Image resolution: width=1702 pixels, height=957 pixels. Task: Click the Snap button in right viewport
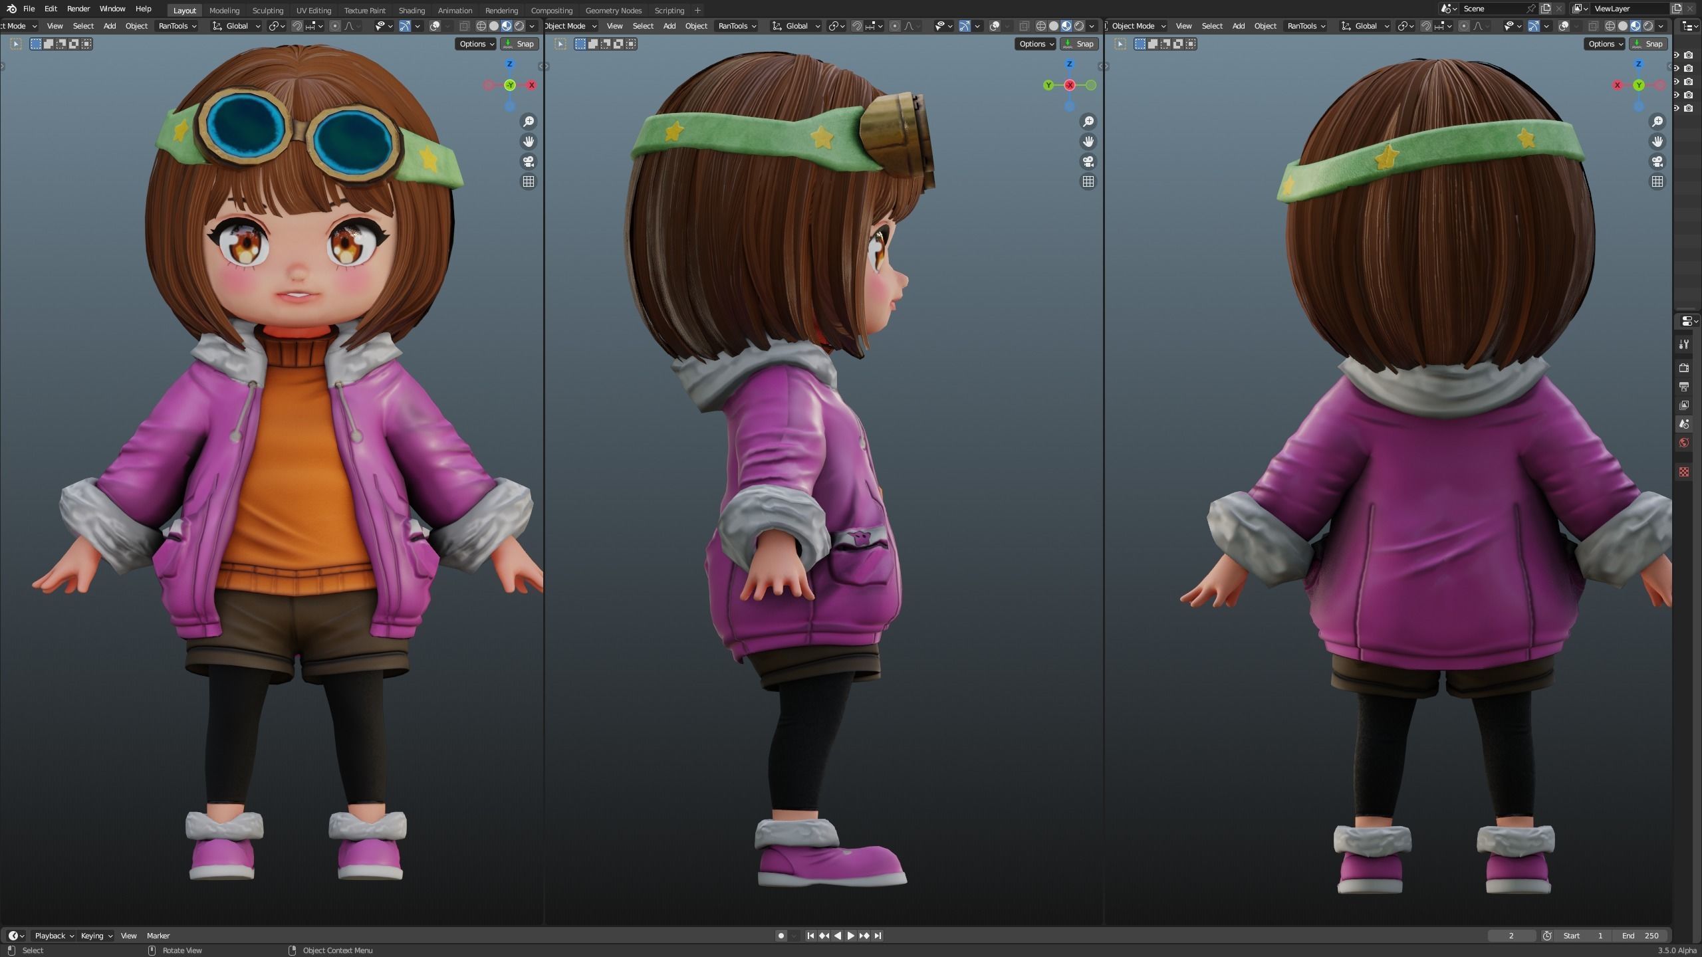(x=1647, y=44)
